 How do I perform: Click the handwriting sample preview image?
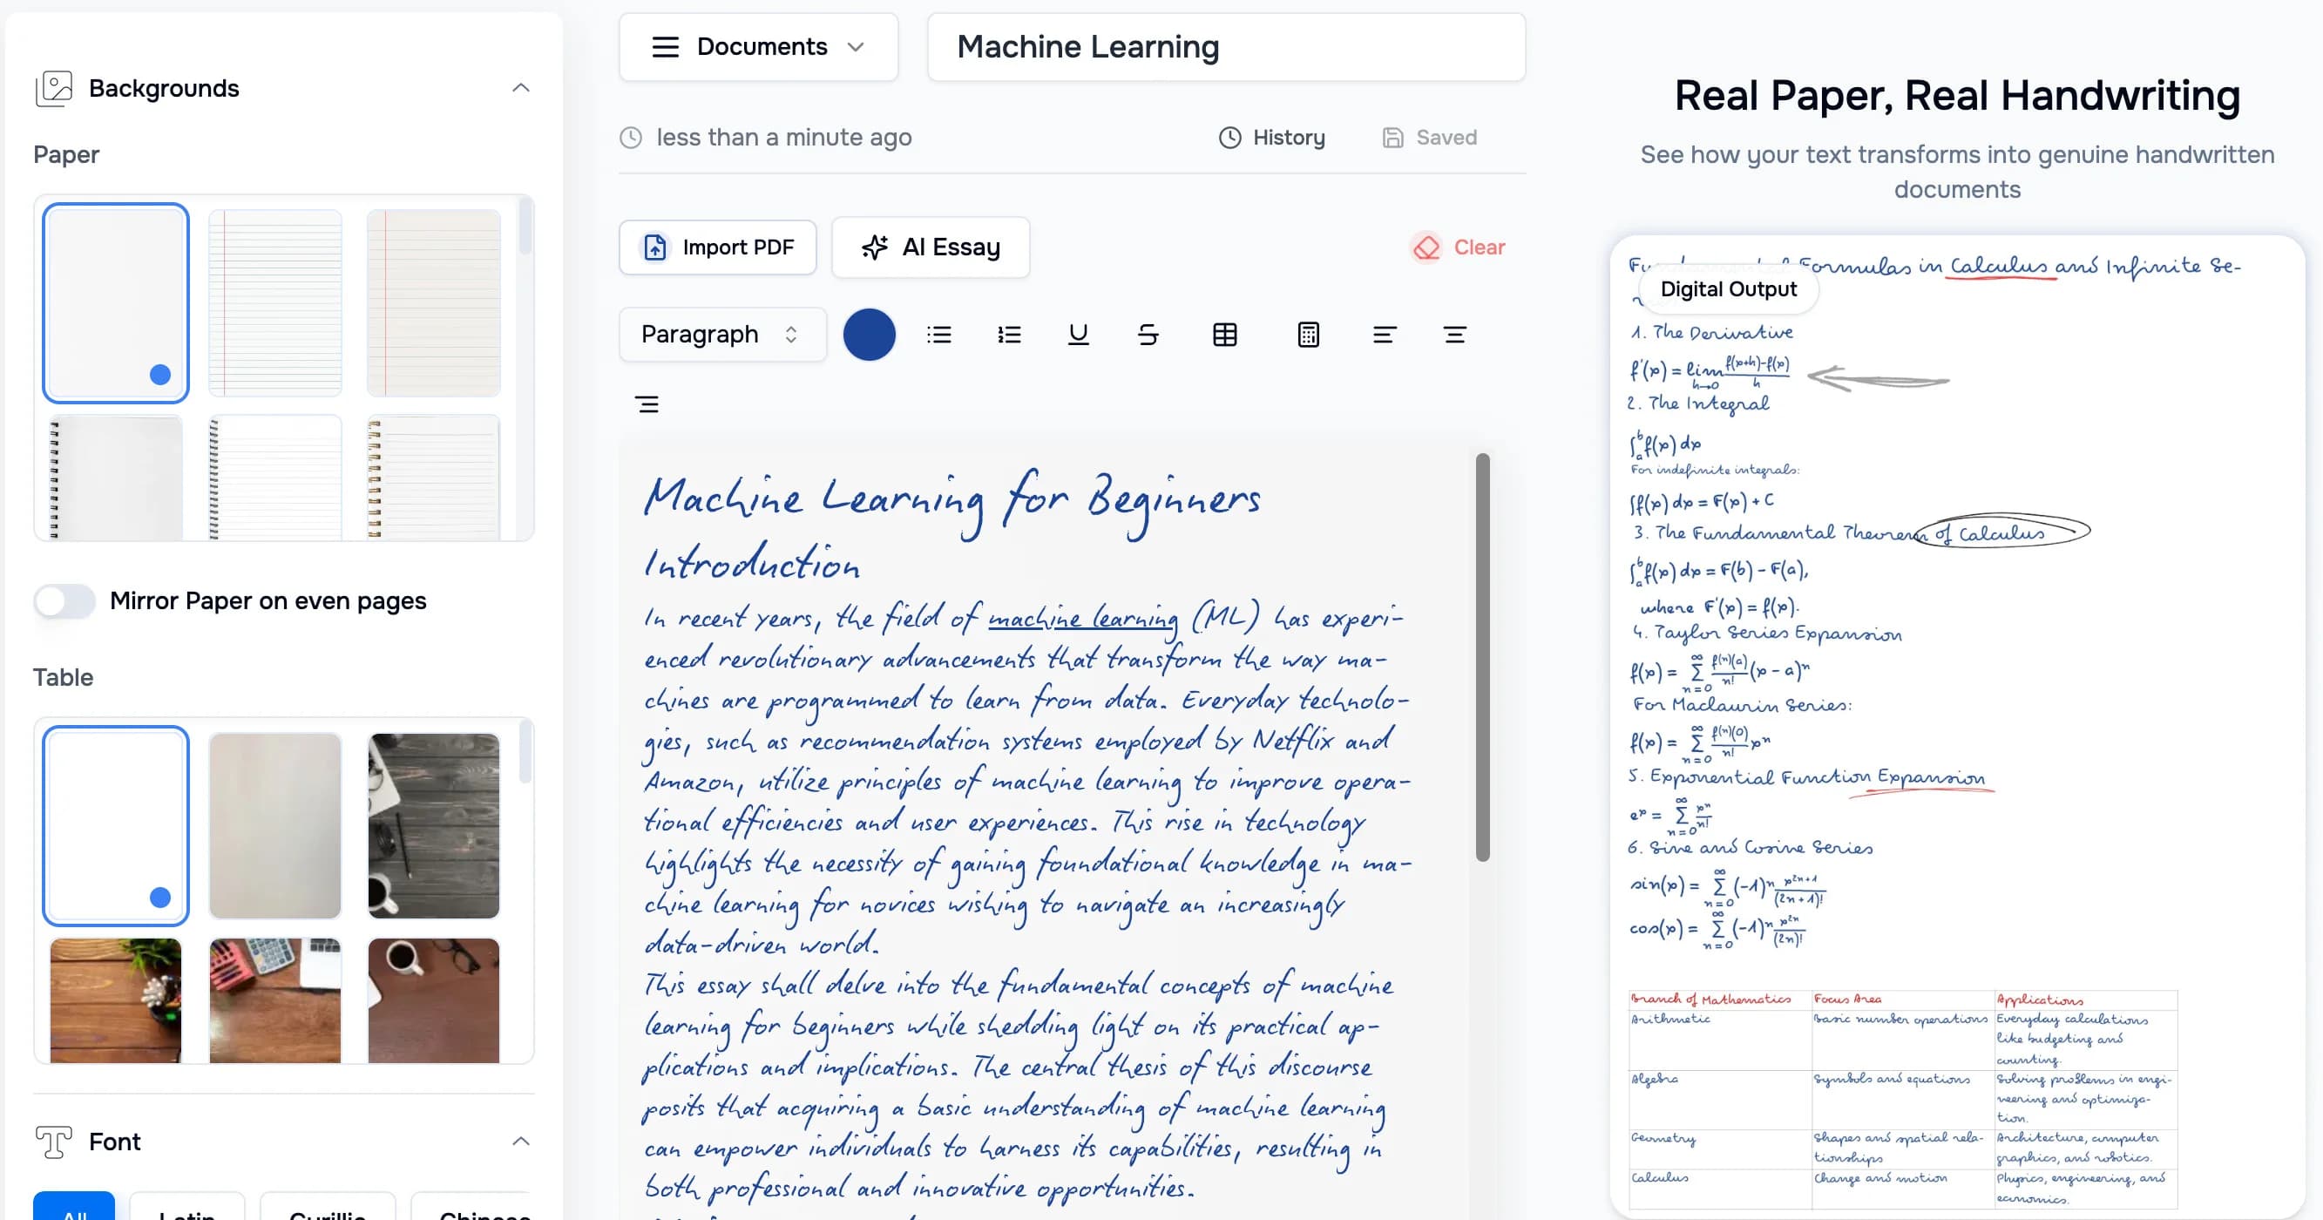click(x=1957, y=727)
